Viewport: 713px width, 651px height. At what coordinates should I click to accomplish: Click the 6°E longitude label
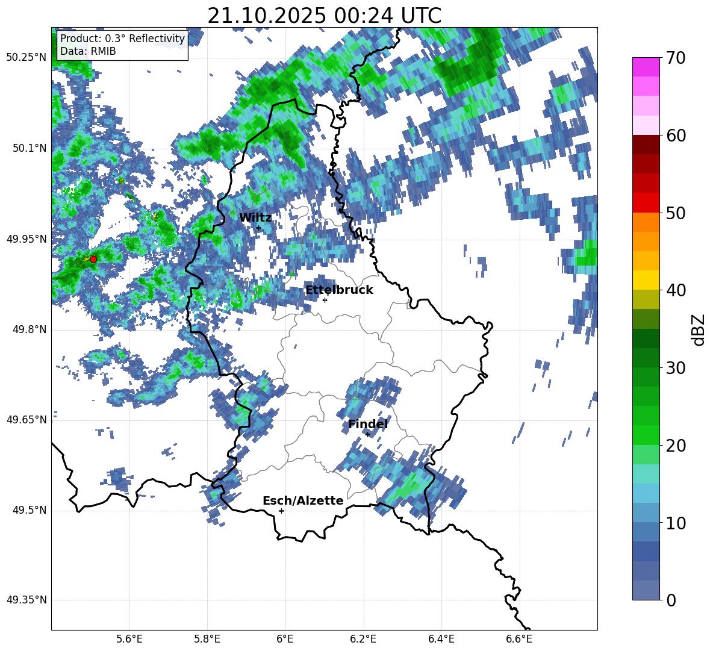(x=285, y=639)
